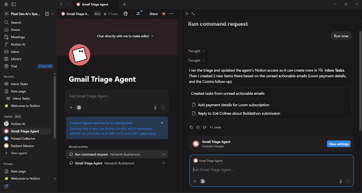Follow the Learn more link
This screenshot has width=362, height=193.
pos(147,133)
